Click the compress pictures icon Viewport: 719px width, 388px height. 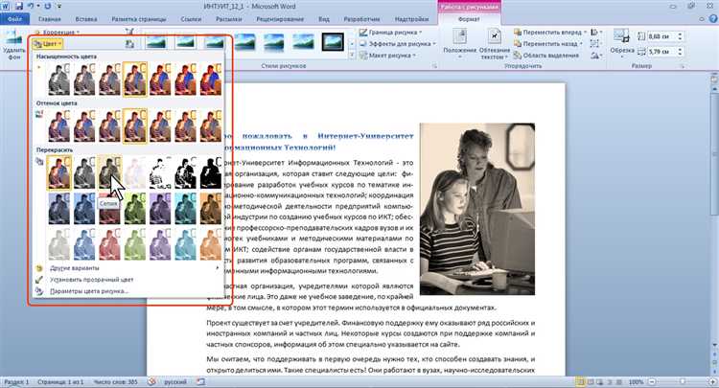(129, 32)
